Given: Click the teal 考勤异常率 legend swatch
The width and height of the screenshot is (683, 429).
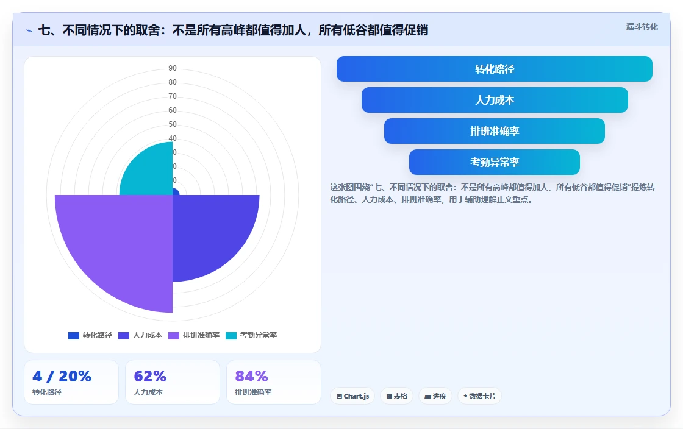Looking at the screenshot, I should [x=231, y=335].
